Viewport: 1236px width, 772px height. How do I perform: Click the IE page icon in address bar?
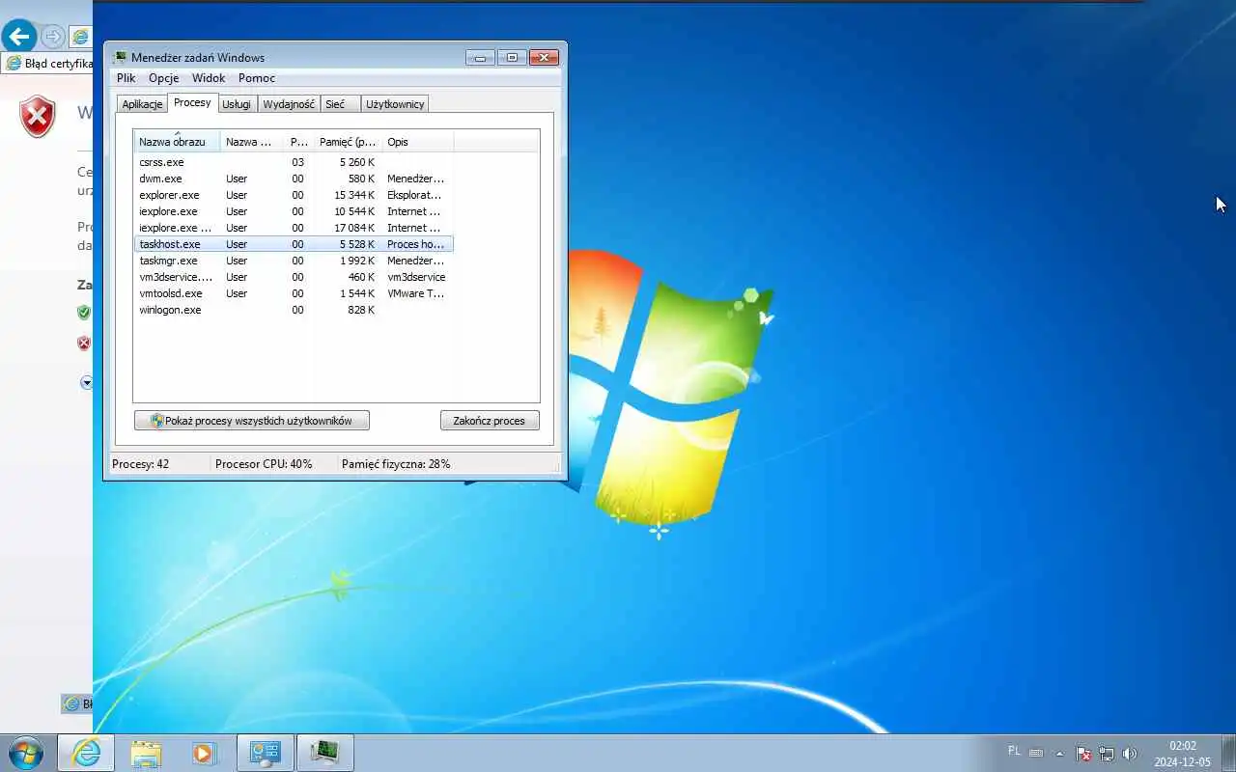(82, 37)
